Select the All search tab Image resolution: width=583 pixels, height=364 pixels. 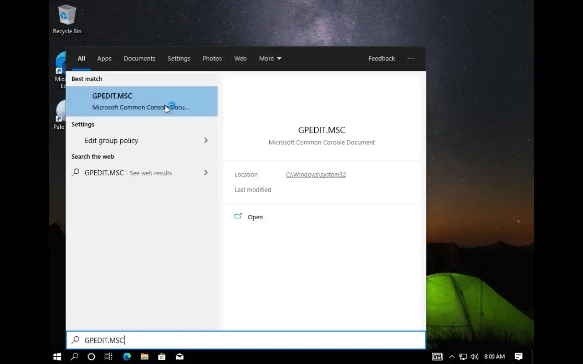pos(81,58)
